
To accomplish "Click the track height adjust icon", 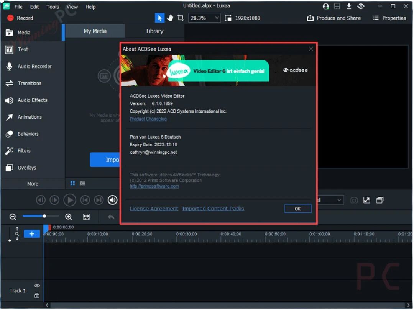I will (17, 234).
